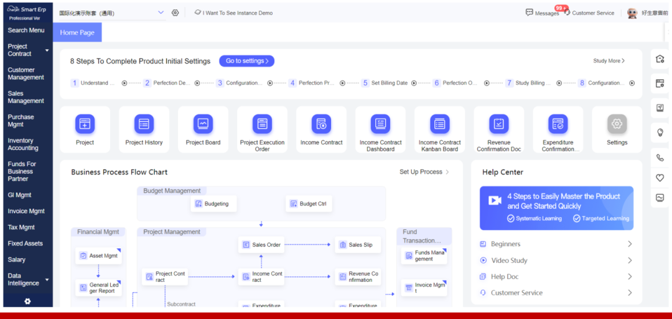The image size is (672, 319).
Task: Expand the Beginners help section
Action: pyautogui.click(x=629, y=244)
